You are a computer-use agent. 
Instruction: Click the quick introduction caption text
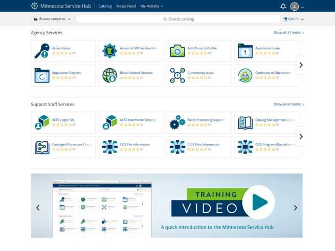(217, 227)
